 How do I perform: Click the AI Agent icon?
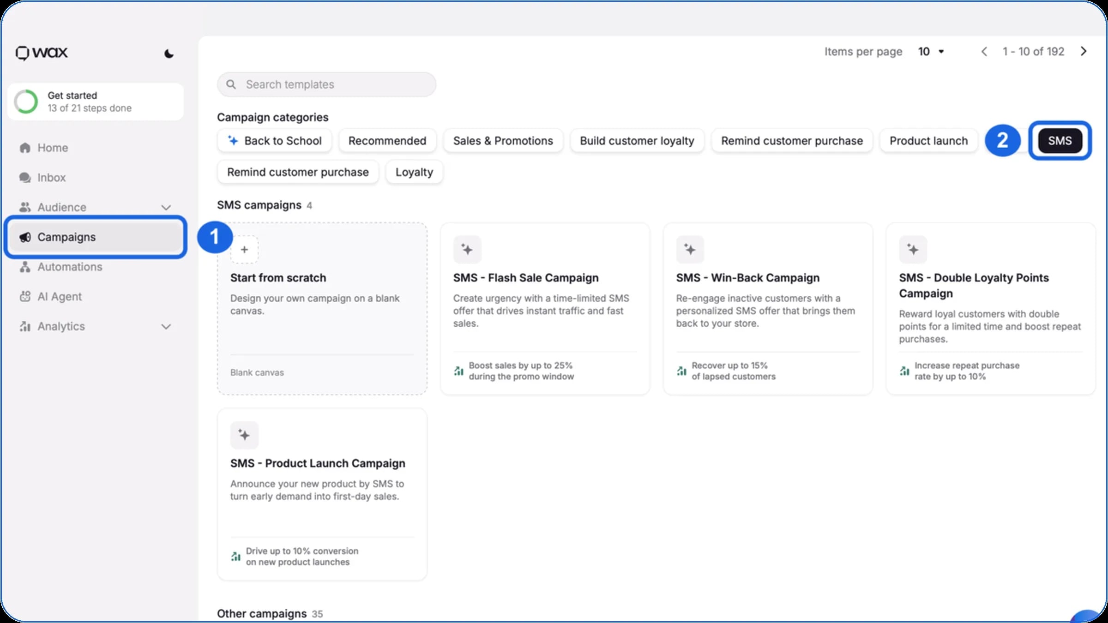tap(25, 296)
